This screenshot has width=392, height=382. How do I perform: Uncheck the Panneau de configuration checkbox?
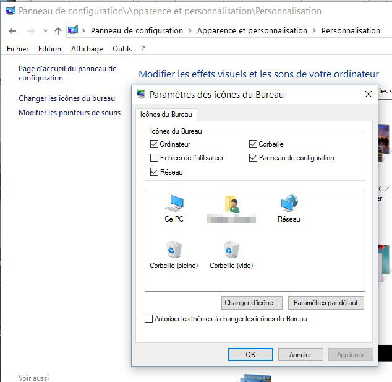pyautogui.click(x=253, y=158)
